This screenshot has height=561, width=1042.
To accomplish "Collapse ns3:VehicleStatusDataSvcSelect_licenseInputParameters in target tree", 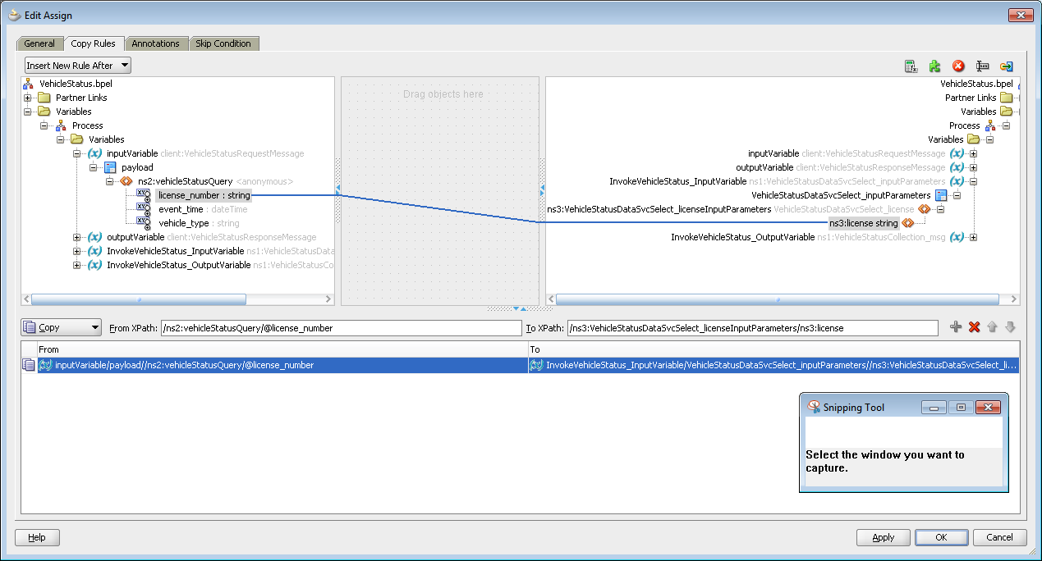I will click(941, 209).
